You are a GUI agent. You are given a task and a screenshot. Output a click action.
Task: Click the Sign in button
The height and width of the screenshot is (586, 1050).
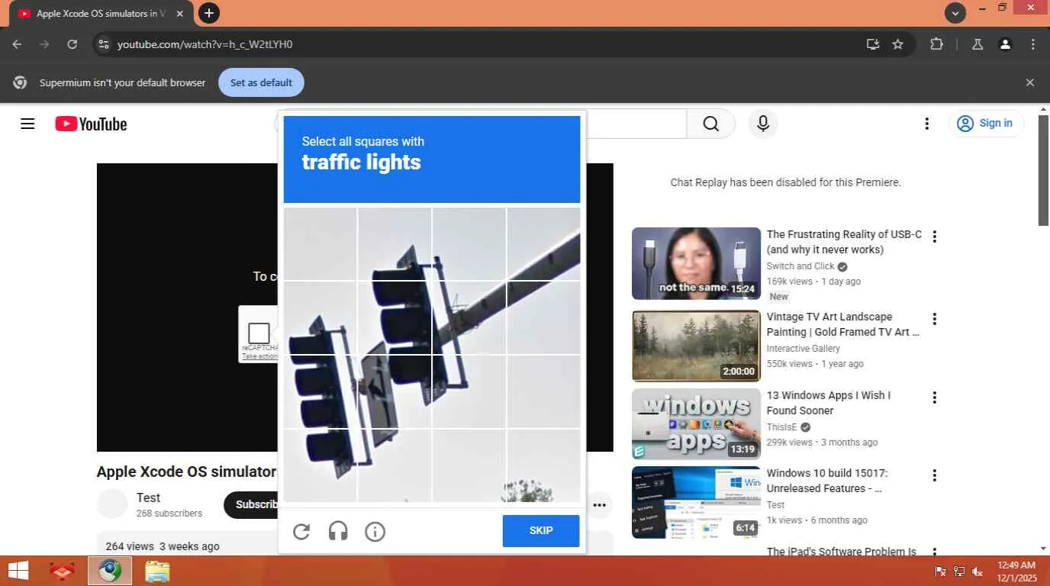coord(986,124)
